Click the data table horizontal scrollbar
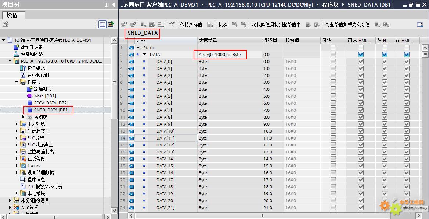Image resolution: width=429 pixels, height=219 pixels. tap(263, 216)
